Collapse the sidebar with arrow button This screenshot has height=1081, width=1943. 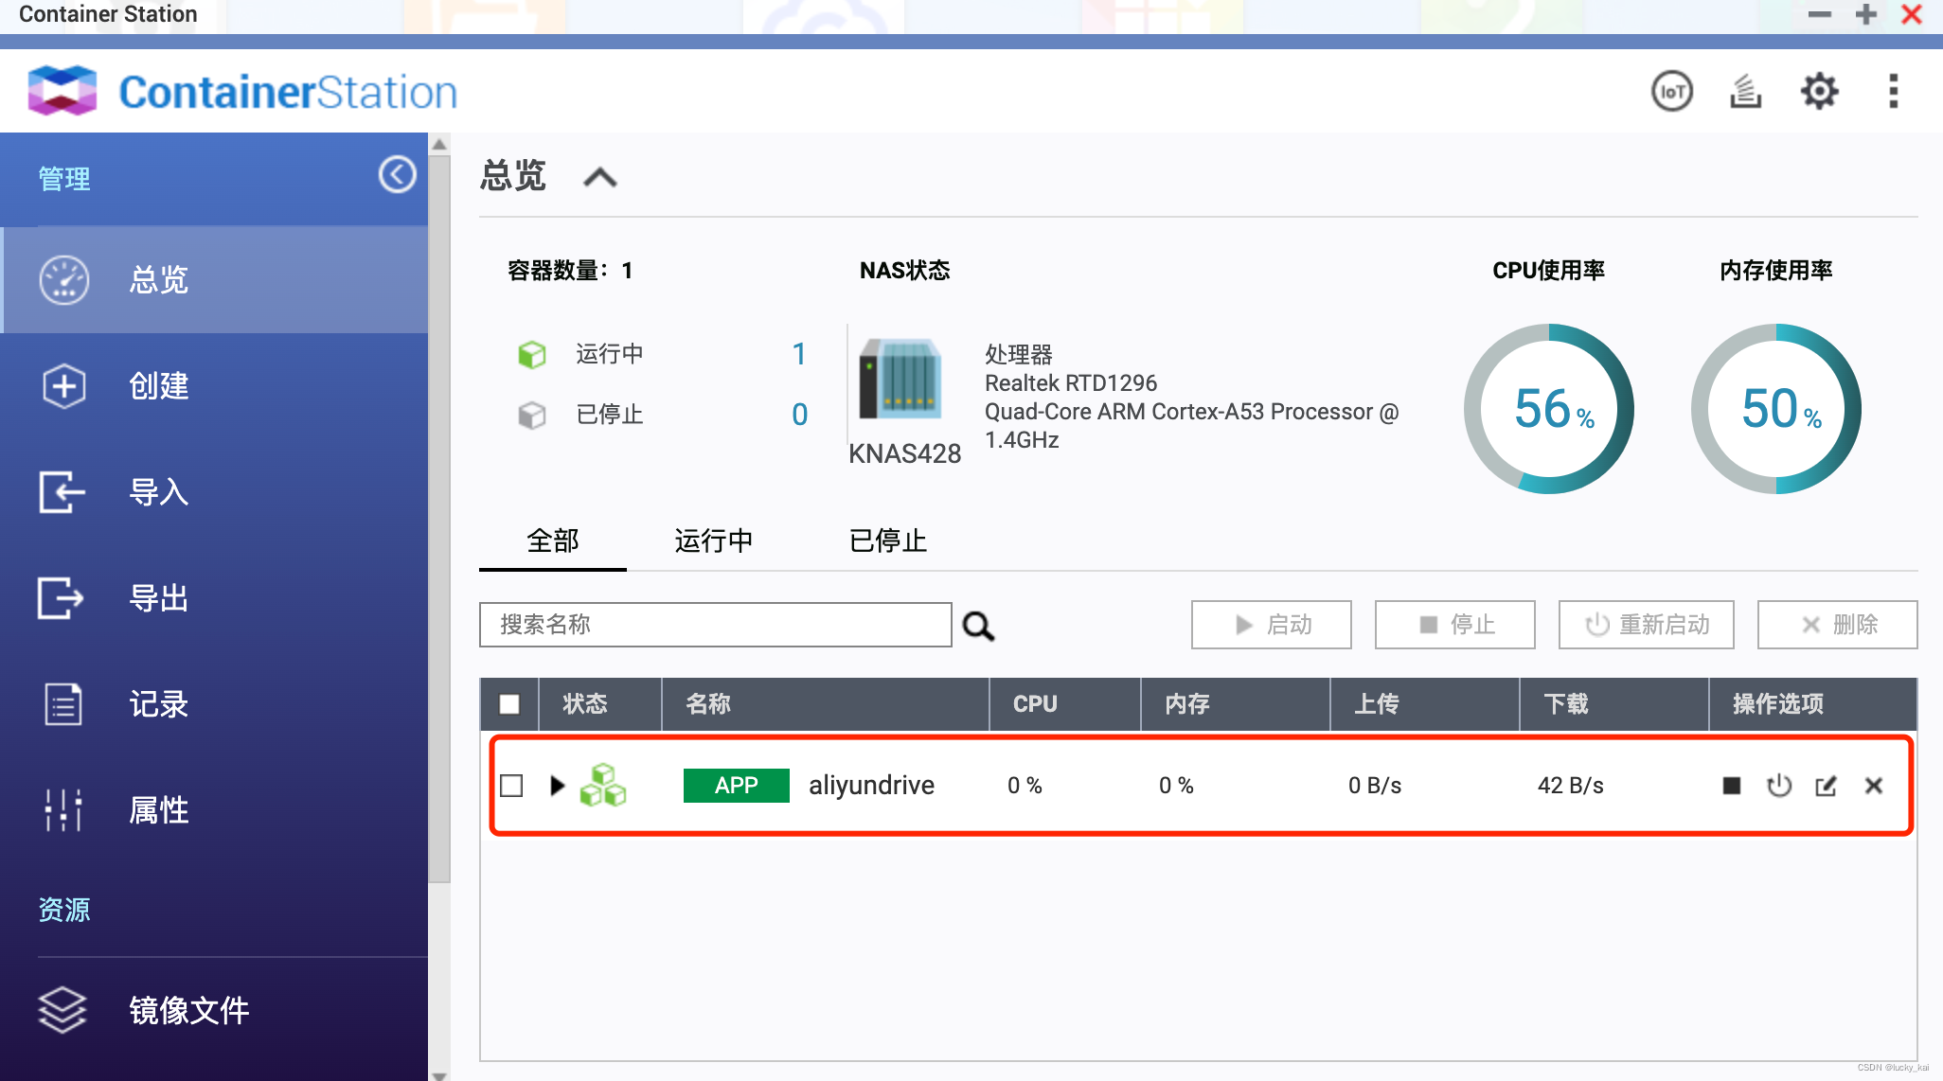pyautogui.click(x=397, y=175)
